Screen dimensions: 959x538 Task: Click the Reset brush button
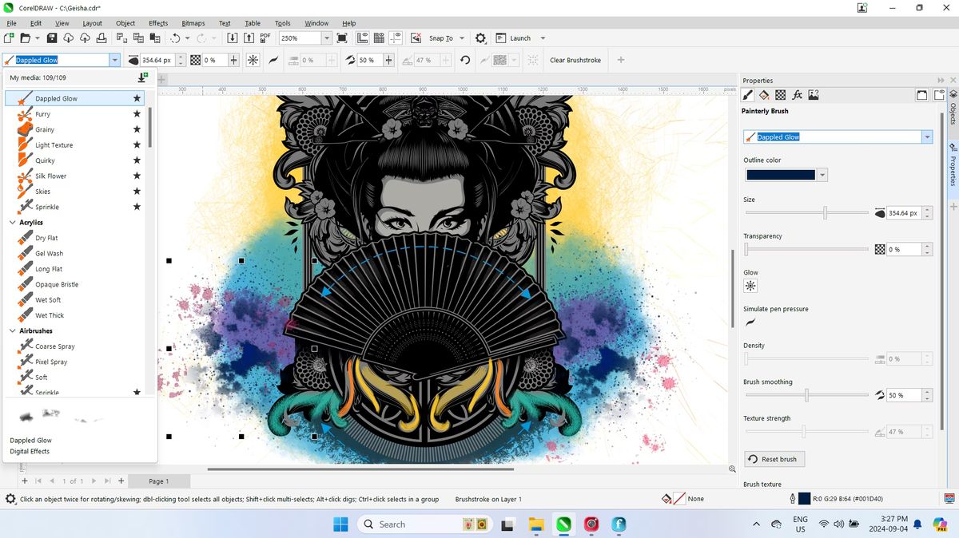[773, 459]
